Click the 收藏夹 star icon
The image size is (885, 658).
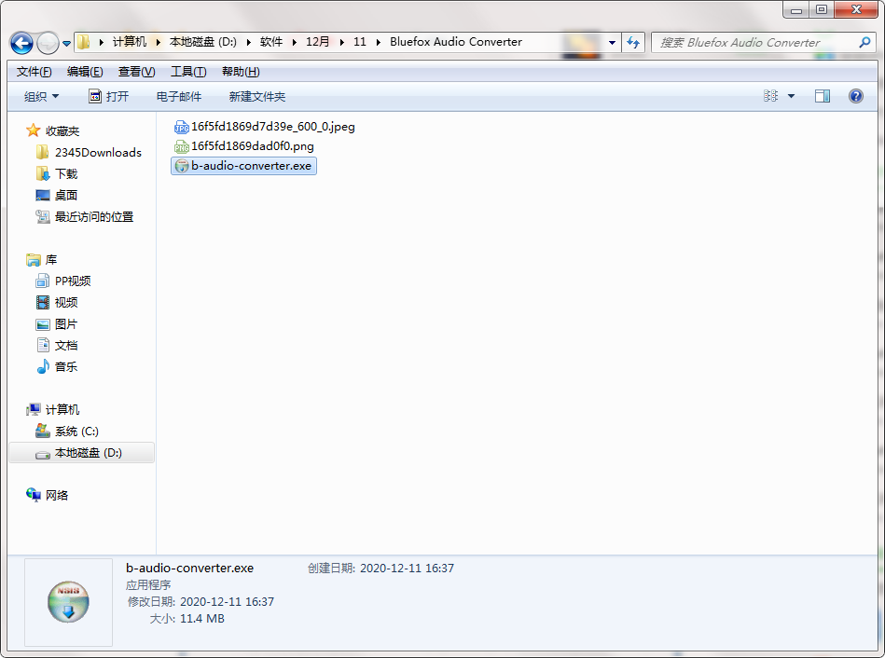click(x=34, y=130)
